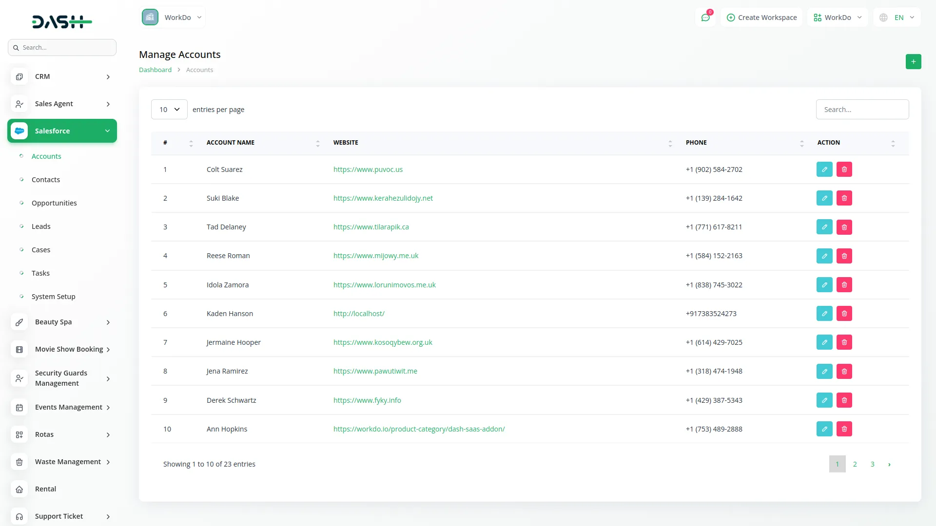Click the Beauty Spa sidebar icon
Viewport: 936px width, 526px height.
pyautogui.click(x=19, y=322)
